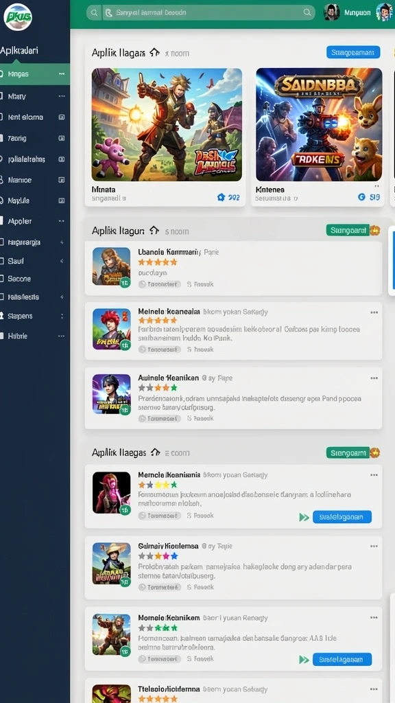
Task: Select the highlighted Hngas sidebar item
Action: (x=35, y=74)
